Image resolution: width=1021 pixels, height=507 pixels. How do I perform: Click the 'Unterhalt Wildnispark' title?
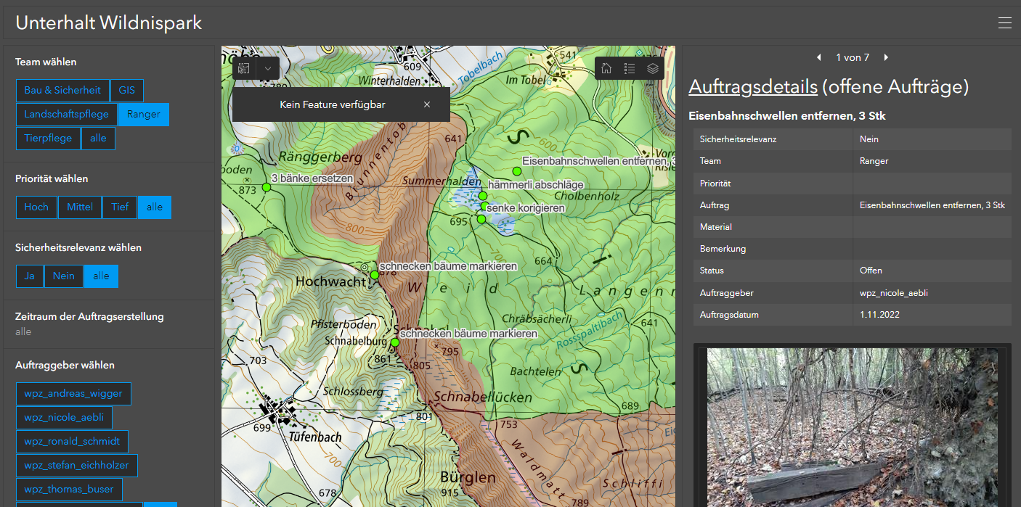tap(109, 23)
